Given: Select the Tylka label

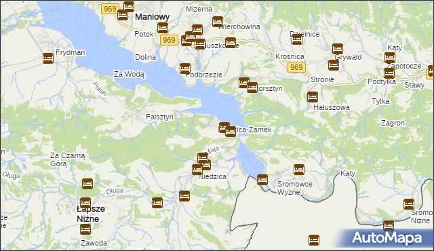Looking at the screenshot, I should [380, 101].
